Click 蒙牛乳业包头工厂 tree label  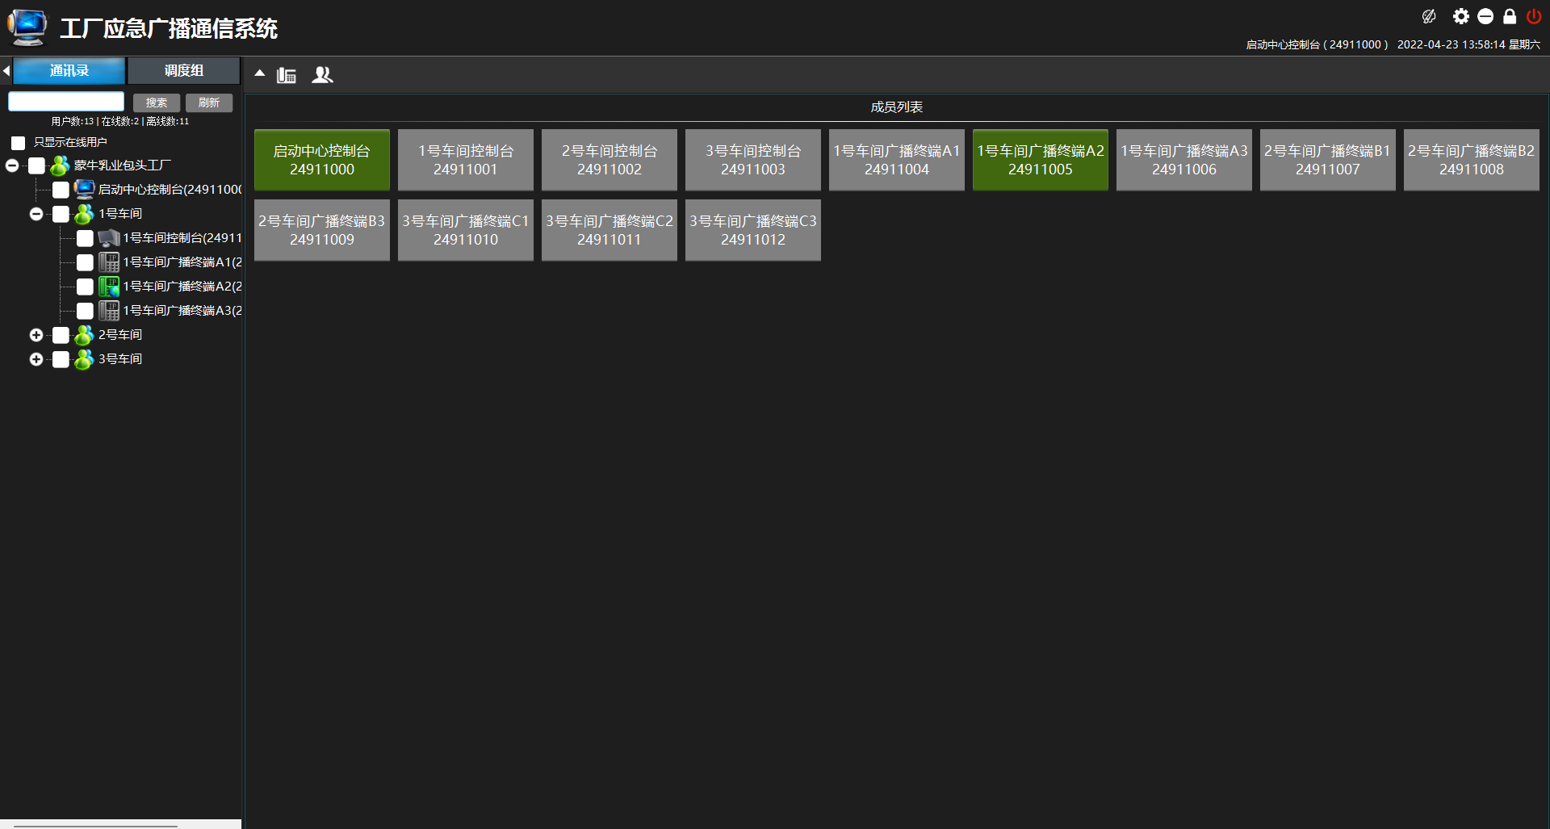click(123, 165)
